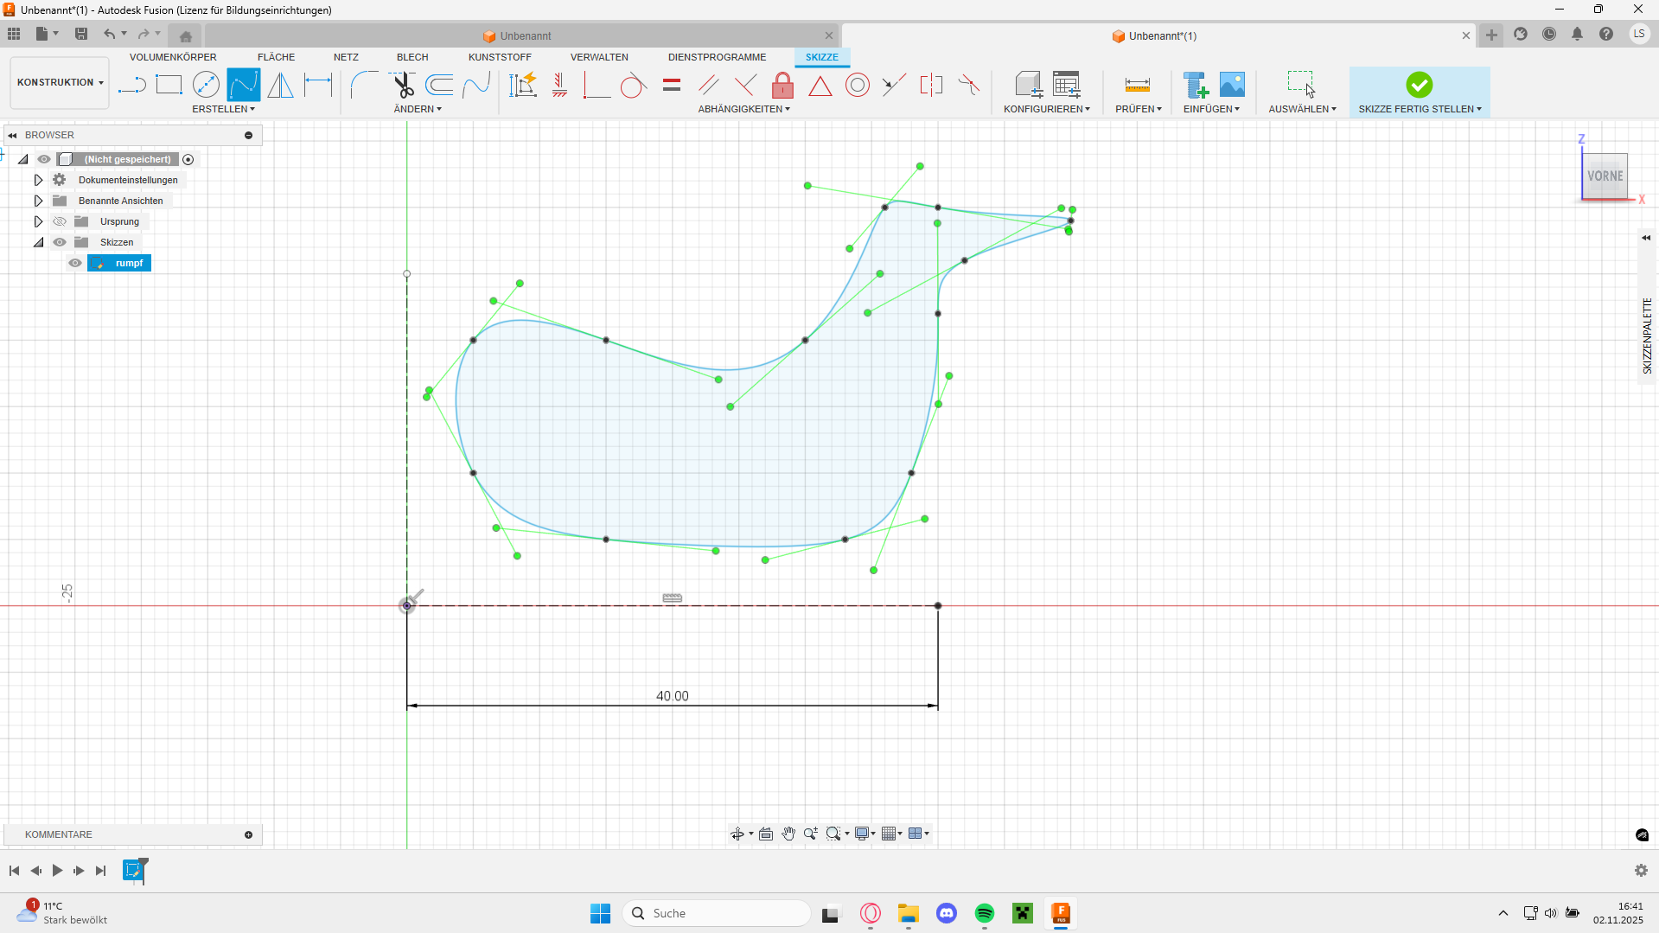Select the Trim scissors tool

click(x=403, y=85)
